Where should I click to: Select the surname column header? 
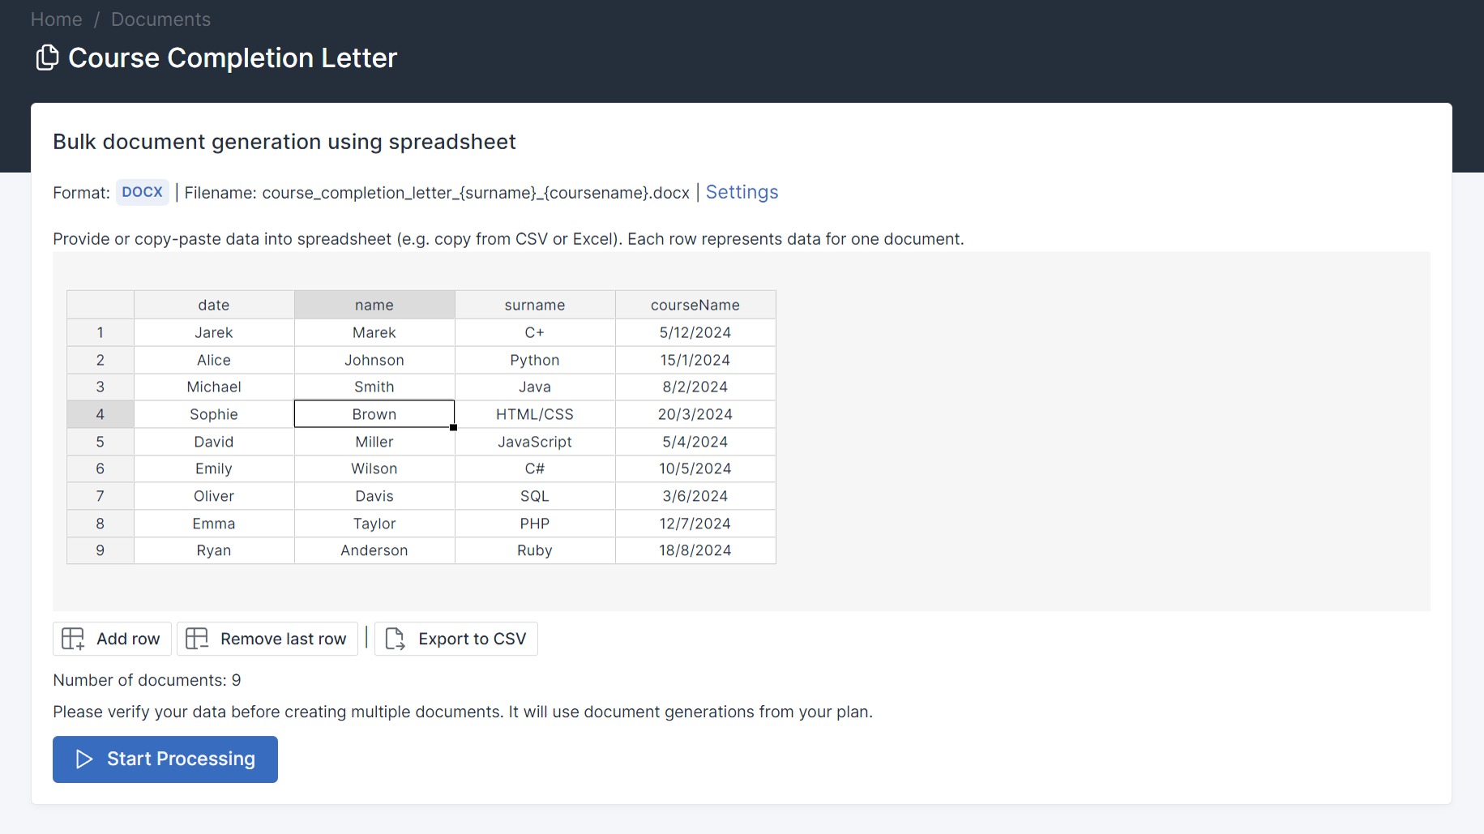[x=535, y=305]
